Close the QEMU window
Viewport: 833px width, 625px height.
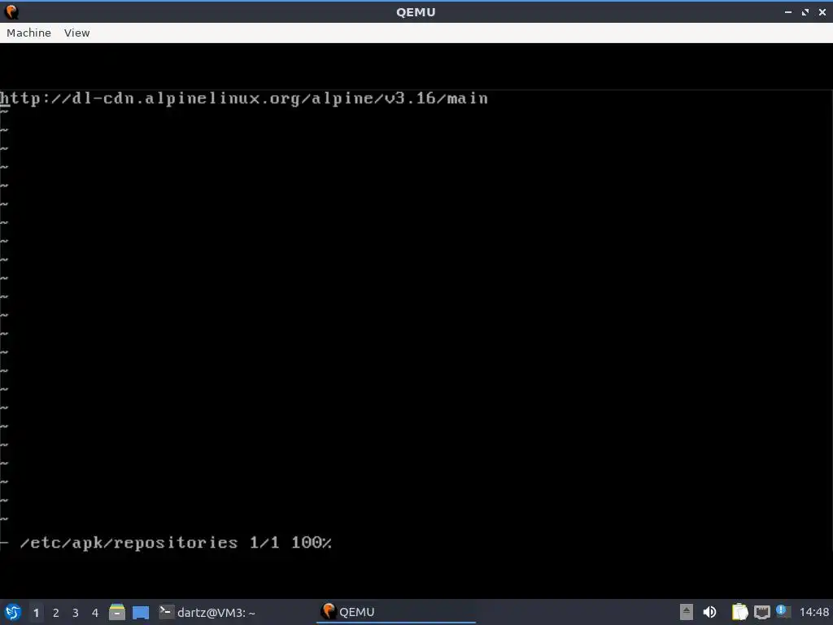(x=822, y=11)
